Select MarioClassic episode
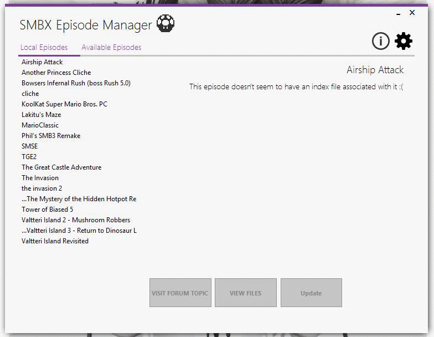This screenshot has height=337, width=434. tap(40, 125)
